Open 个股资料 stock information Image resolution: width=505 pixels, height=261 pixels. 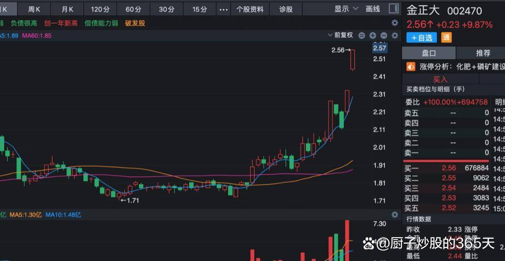tap(250, 9)
